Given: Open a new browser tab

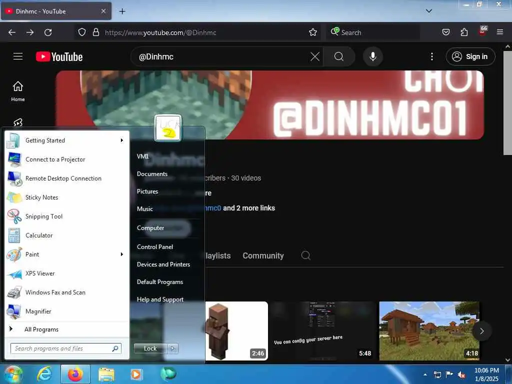Looking at the screenshot, I should (122, 11).
